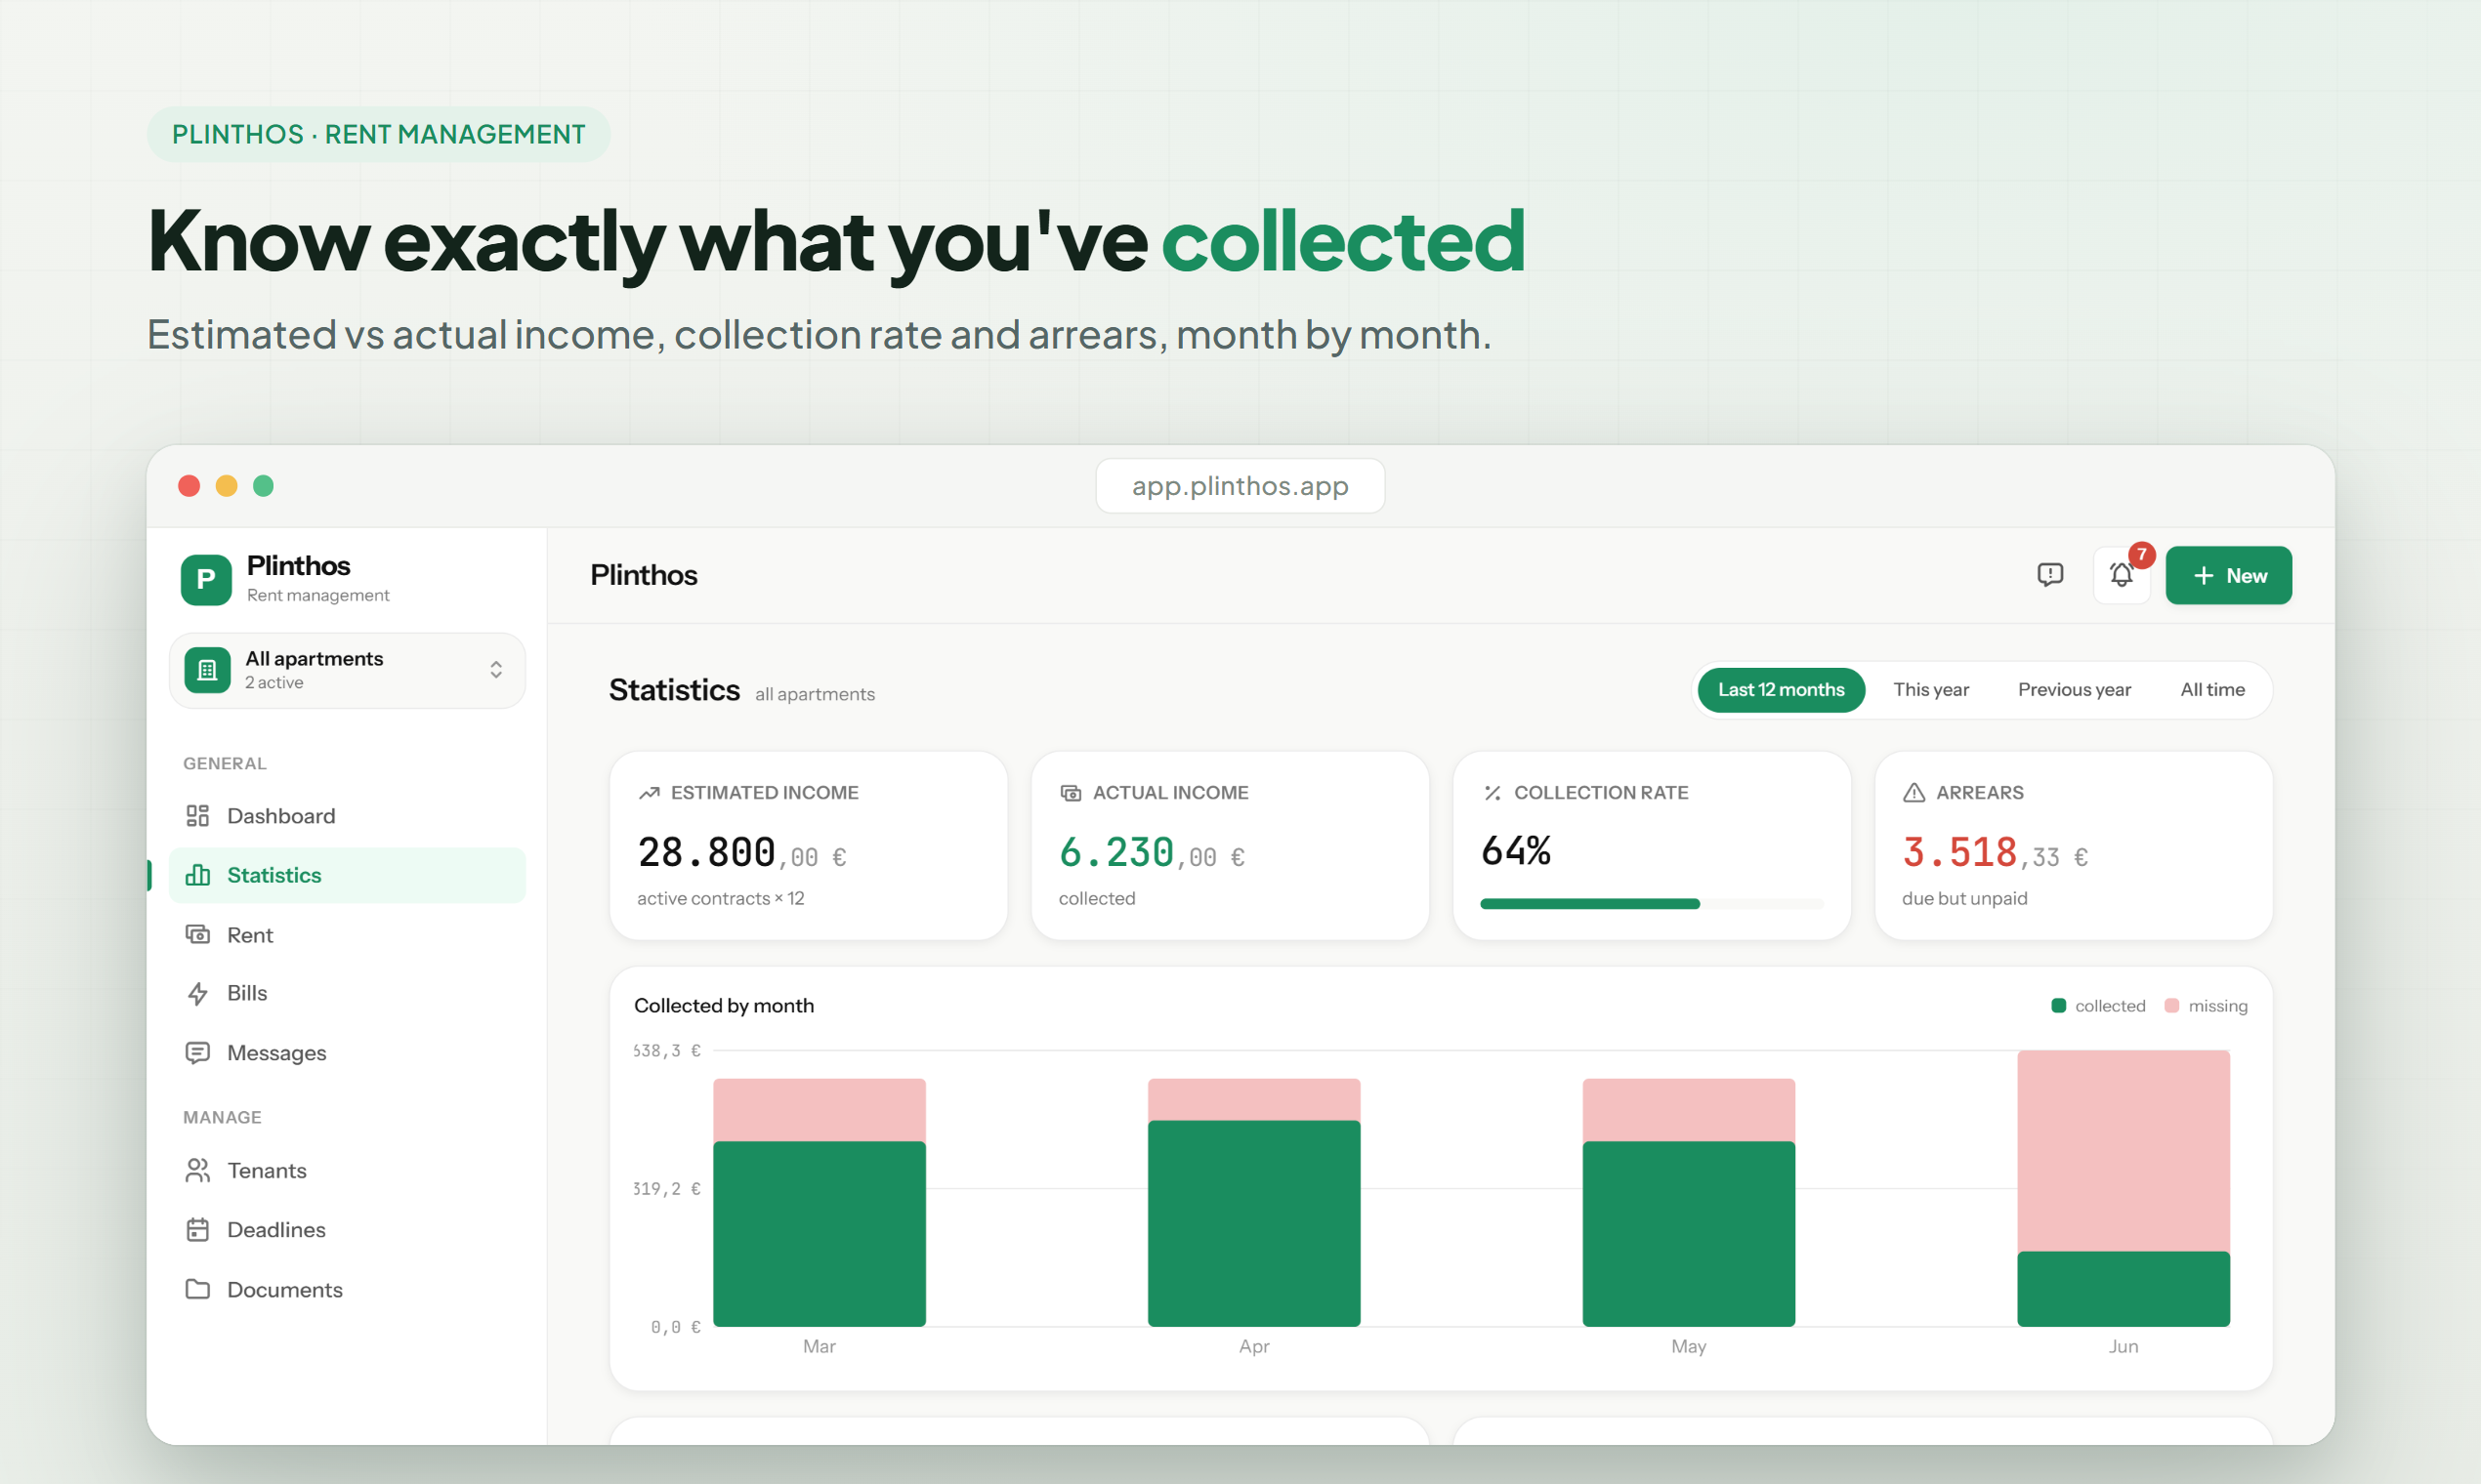The height and width of the screenshot is (1484, 2481).
Task: Click the app.plinthos.app address bar
Action: [x=1240, y=486]
